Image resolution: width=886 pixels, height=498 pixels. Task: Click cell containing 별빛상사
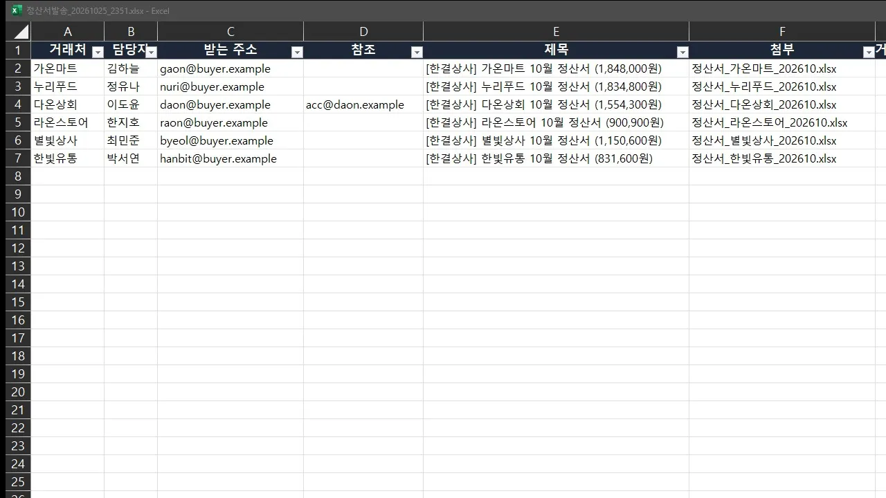click(68, 140)
